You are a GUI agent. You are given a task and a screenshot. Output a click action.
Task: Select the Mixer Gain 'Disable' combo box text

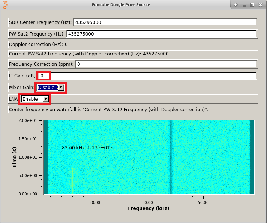[47, 88]
